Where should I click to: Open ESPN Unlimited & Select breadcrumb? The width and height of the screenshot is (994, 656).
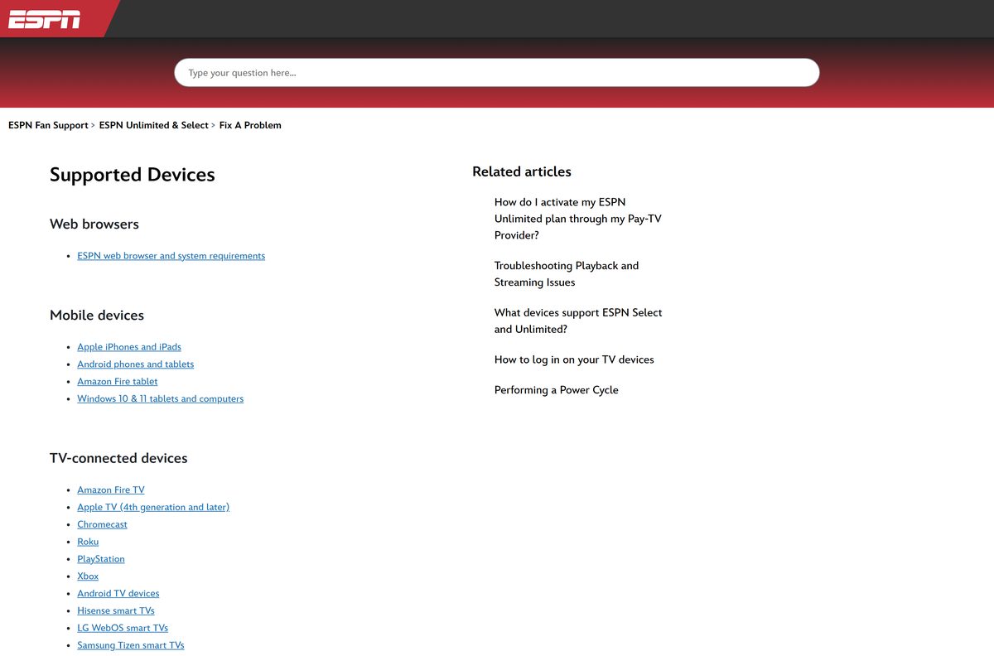154,125
